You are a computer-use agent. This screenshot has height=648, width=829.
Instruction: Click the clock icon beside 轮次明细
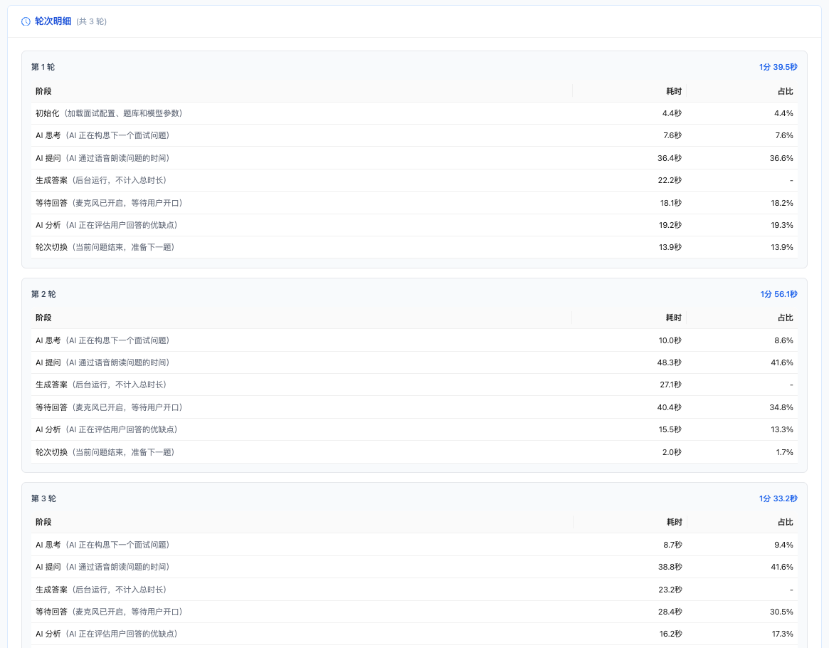pos(26,21)
